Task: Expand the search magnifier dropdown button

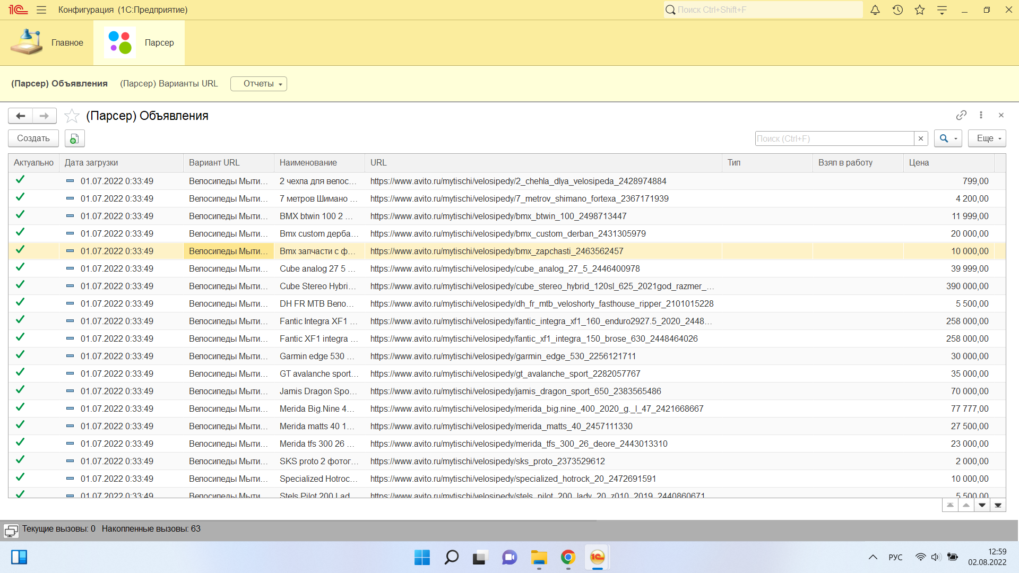Action: 948,138
